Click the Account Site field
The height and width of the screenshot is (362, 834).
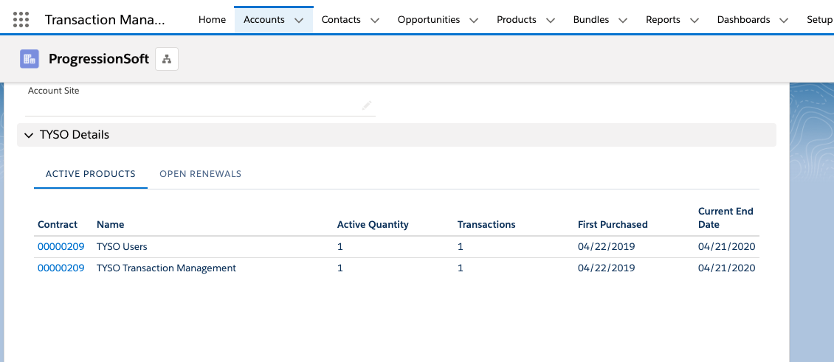[192, 105]
